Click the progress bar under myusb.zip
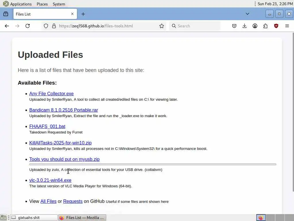The height and width of the screenshot is (221, 294). pos(153,164)
